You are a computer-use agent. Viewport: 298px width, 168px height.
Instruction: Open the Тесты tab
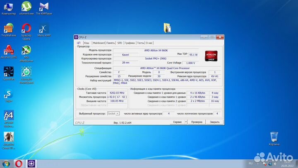tap(141, 43)
